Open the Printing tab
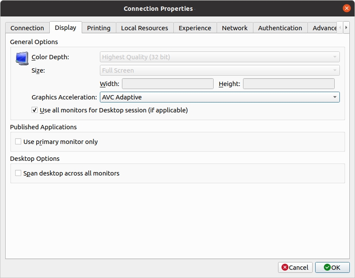The width and height of the screenshot is (355, 278). pyautogui.click(x=99, y=28)
